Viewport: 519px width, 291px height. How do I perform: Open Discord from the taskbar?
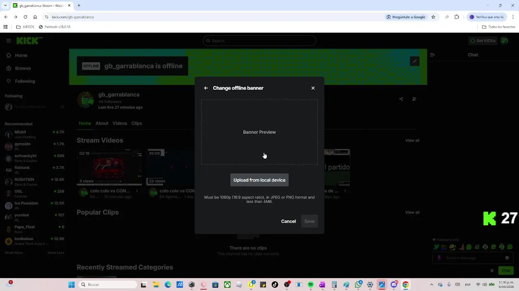(394, 285)
